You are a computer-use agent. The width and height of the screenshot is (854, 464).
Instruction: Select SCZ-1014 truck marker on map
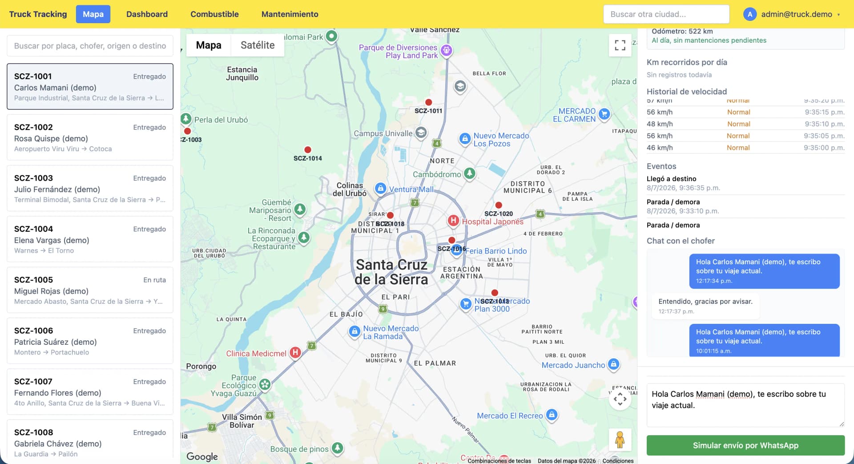[x=307, y=149]
